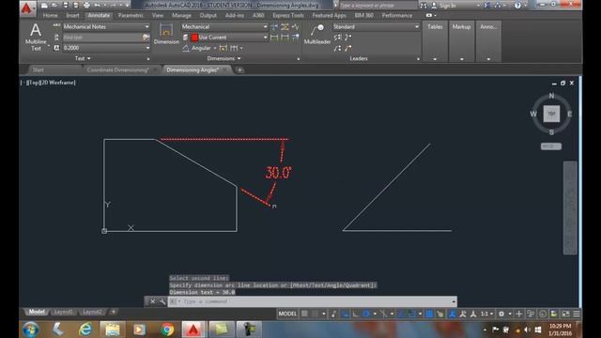Switch to the Parametric ribbon tab
The height and width of the screenshot is (338, 601).
tap(131, 15)
